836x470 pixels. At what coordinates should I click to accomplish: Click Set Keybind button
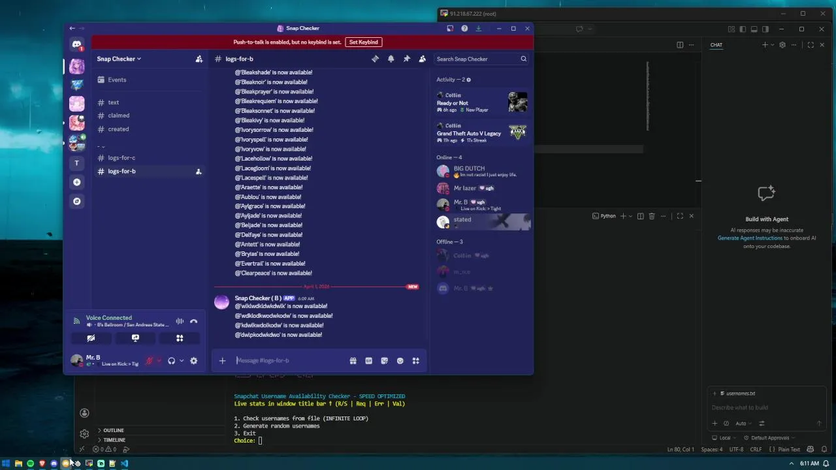pyautogui.click(x=363, y=42)
